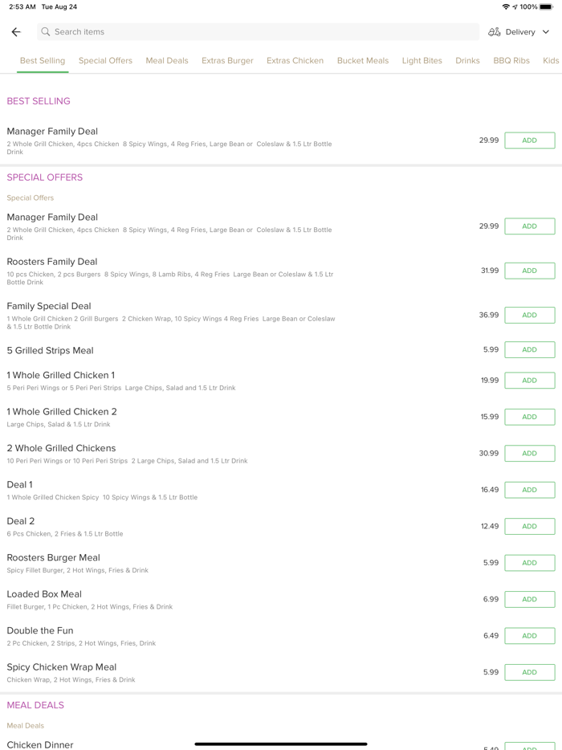
Task: Select the Extras Burger tab
Action: point(227,61)
